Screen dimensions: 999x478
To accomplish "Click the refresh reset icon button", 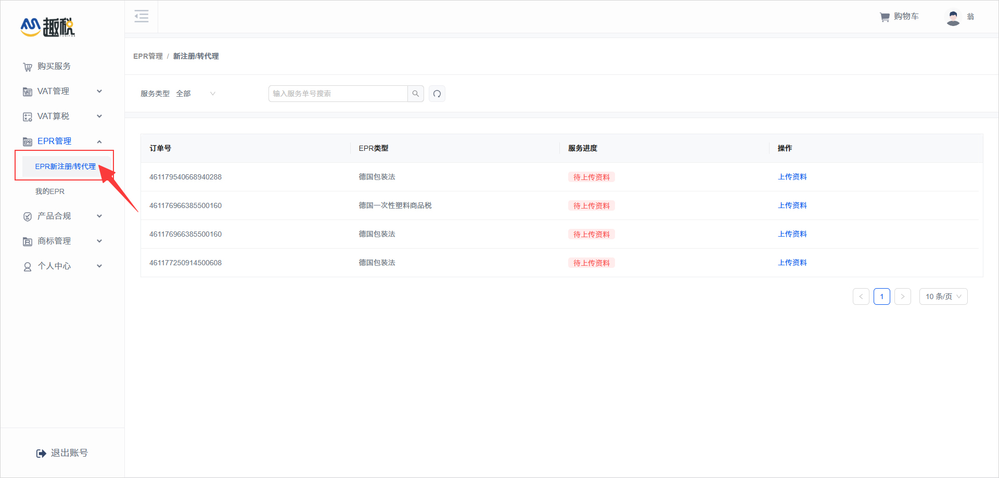I will 437,94.
